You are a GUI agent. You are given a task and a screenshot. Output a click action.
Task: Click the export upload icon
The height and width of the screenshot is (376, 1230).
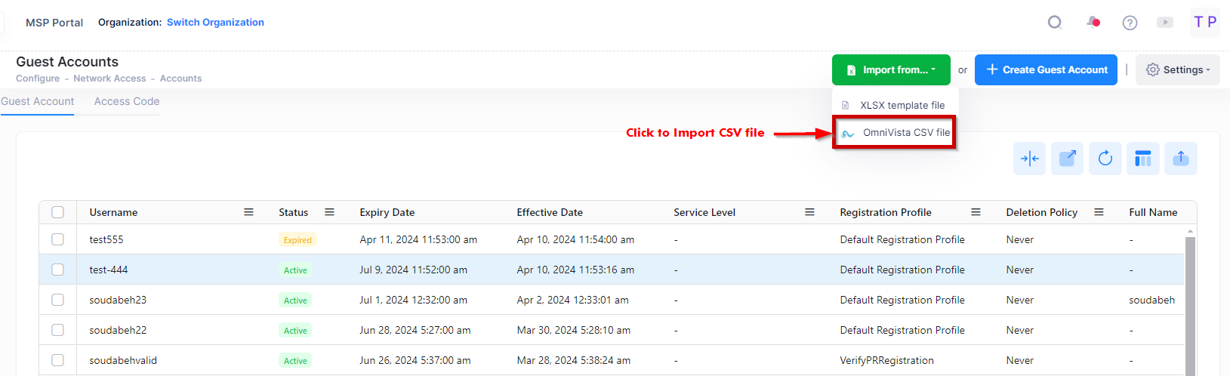click(1180, 159)
